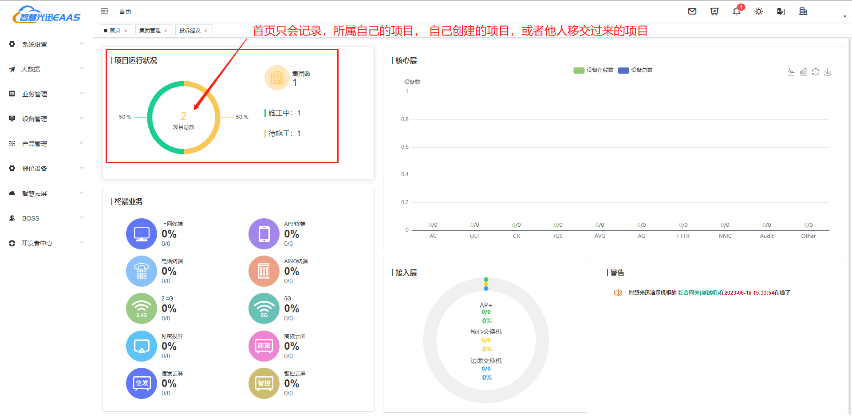
Task: Expand the 系统设置 sidebar menu
Action: (x=44, y=44)
